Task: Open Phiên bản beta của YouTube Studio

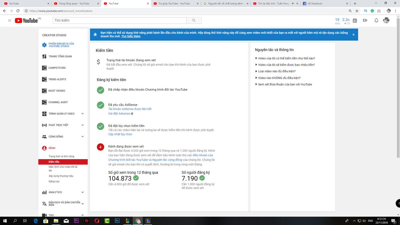Action: pyautogui.click(x=61, y=45)
